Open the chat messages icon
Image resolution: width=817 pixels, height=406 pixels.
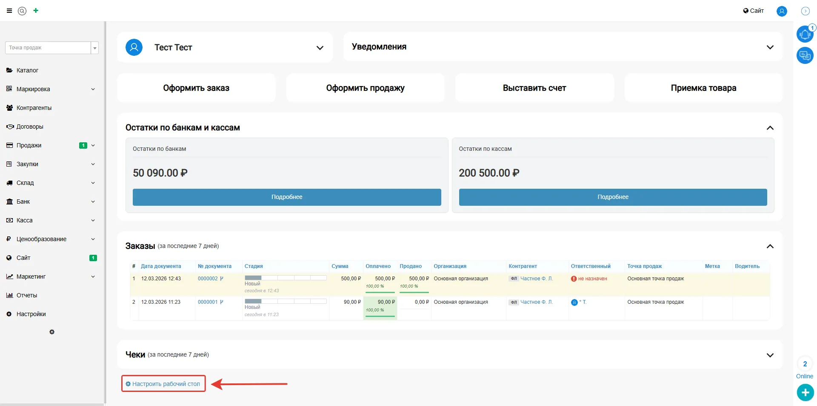coord(805,55)
